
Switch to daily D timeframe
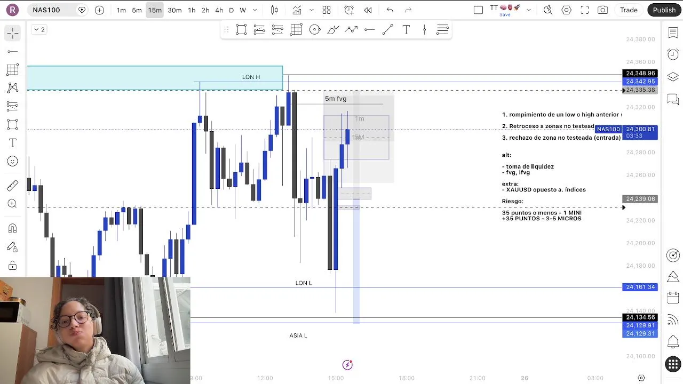[231, 10]
